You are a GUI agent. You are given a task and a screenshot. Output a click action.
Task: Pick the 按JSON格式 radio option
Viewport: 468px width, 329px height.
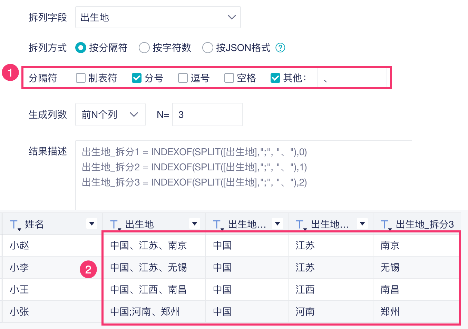(x=208, y=48)
